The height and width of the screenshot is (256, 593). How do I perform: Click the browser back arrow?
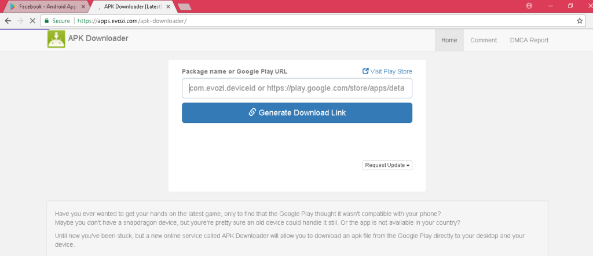click(8, 21)
